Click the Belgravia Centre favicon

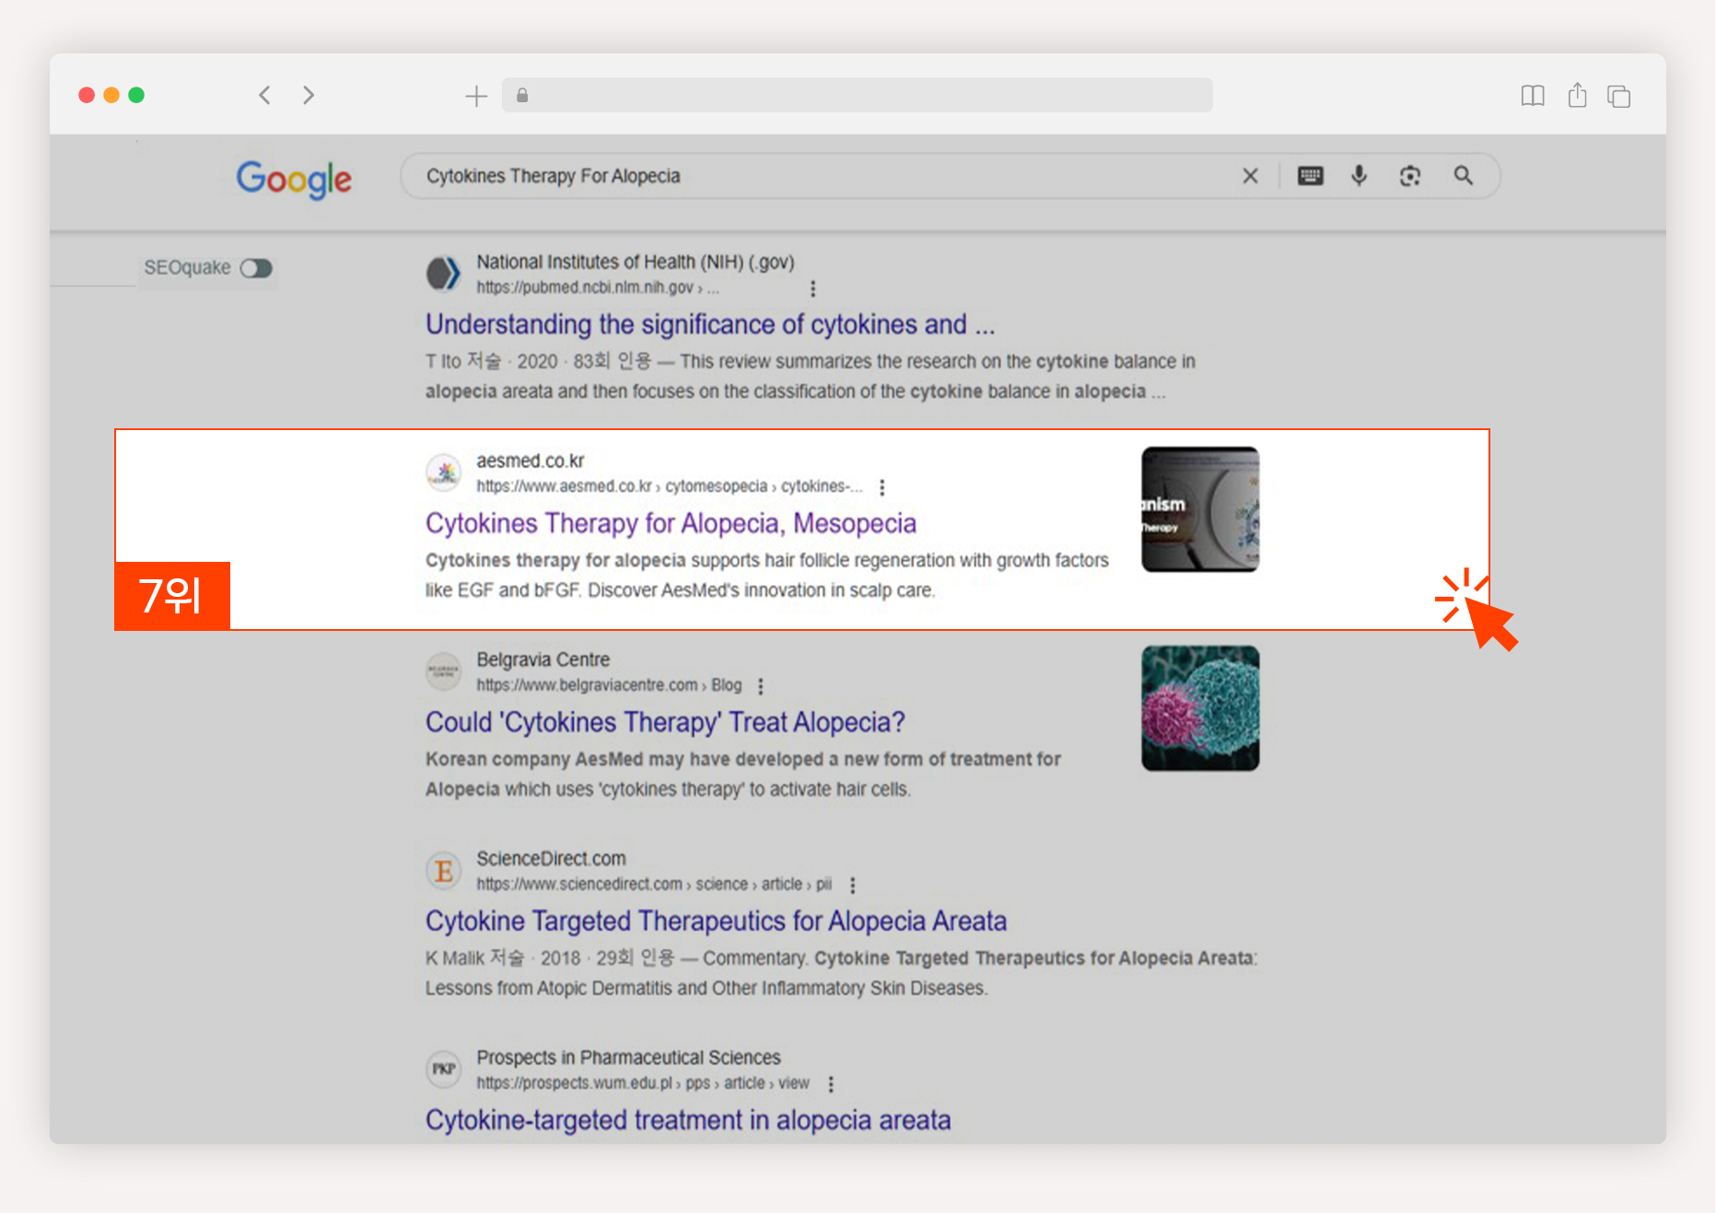(x=444, y=671)
